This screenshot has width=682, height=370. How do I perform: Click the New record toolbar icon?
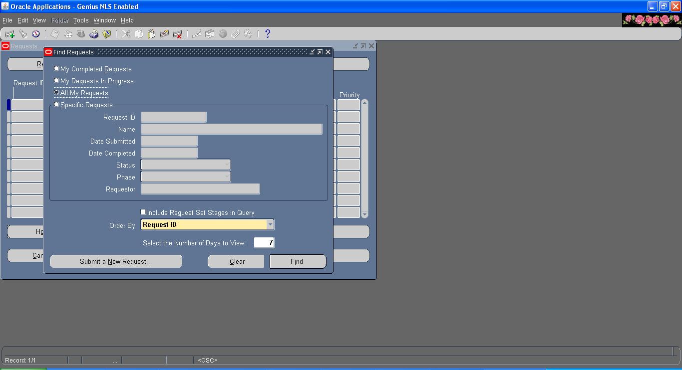click(x=9, y=33)
